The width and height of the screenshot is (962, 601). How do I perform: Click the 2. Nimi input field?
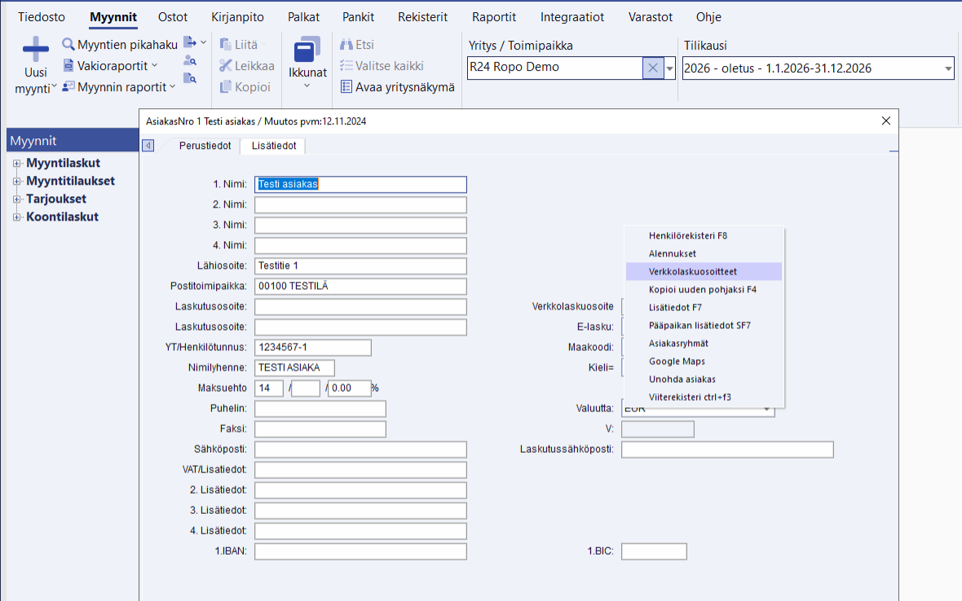pyautogui.click(x=360, y=204)
